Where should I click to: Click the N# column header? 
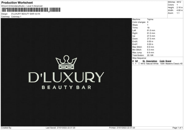point(136,61)
